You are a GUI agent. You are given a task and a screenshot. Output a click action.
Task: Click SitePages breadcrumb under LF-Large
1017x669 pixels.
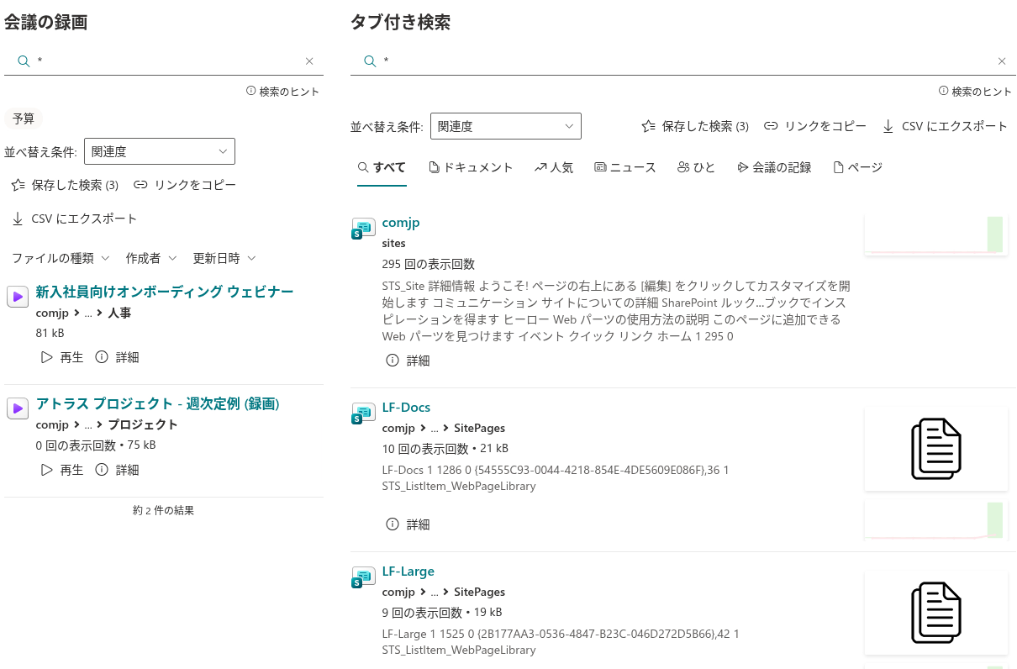click(479, 593)
